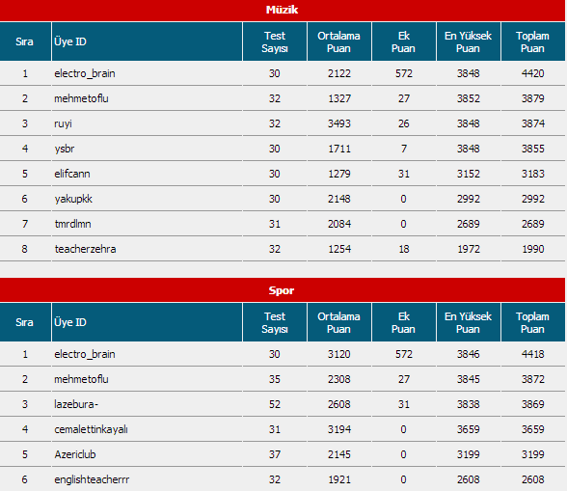This screenshot has height=491, width=567.
Task: Click total score 4420 in Müzik
Action: click(x=532, y=73)
